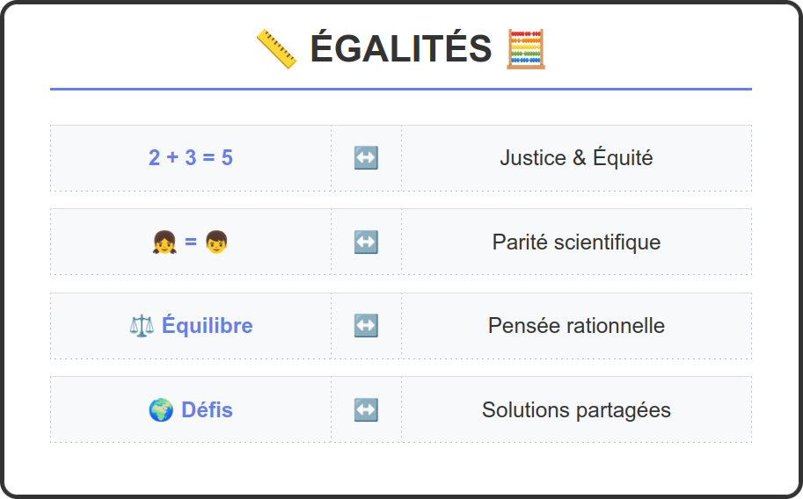Click the boy emoji icon
Image resolution: width=803 pixels, height=499 pixels.
(216, 242)
